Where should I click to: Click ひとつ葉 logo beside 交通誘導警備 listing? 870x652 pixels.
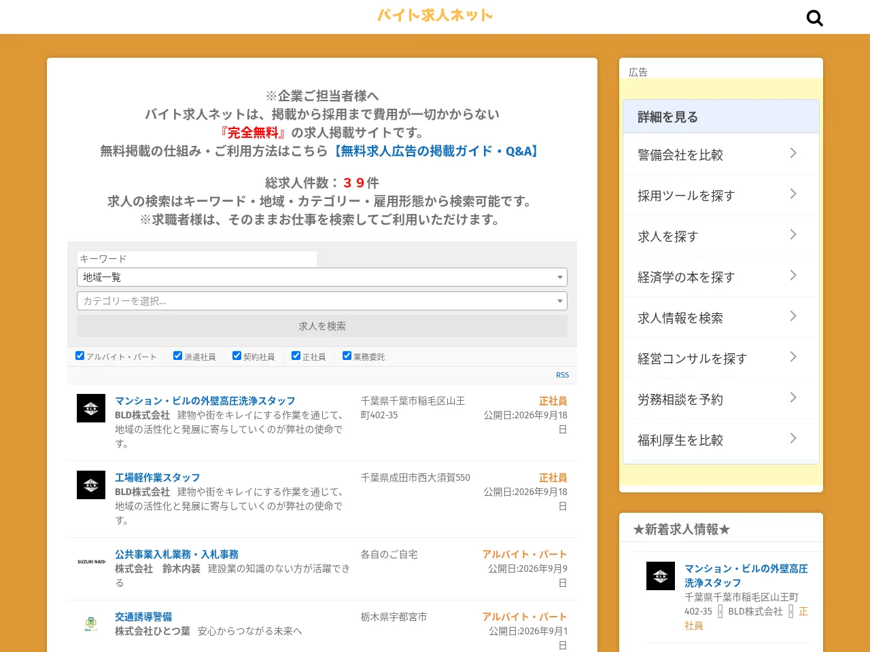click(91, 624)
